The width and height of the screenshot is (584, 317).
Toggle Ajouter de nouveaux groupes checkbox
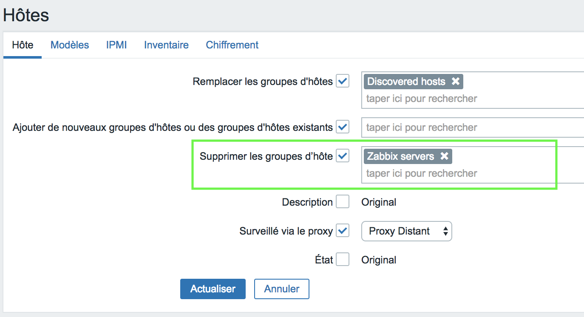(x=343, y=127)
